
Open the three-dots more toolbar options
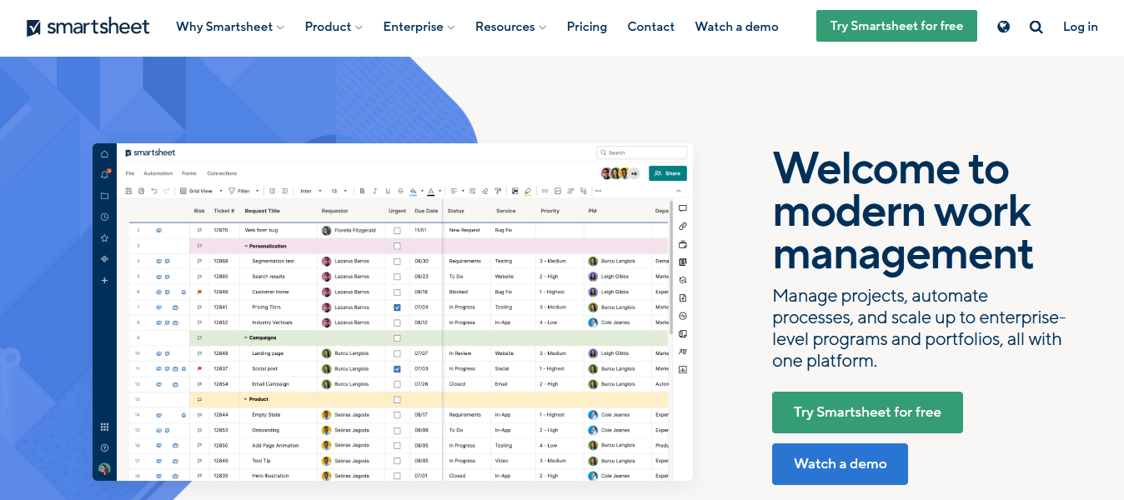(598, 191)
